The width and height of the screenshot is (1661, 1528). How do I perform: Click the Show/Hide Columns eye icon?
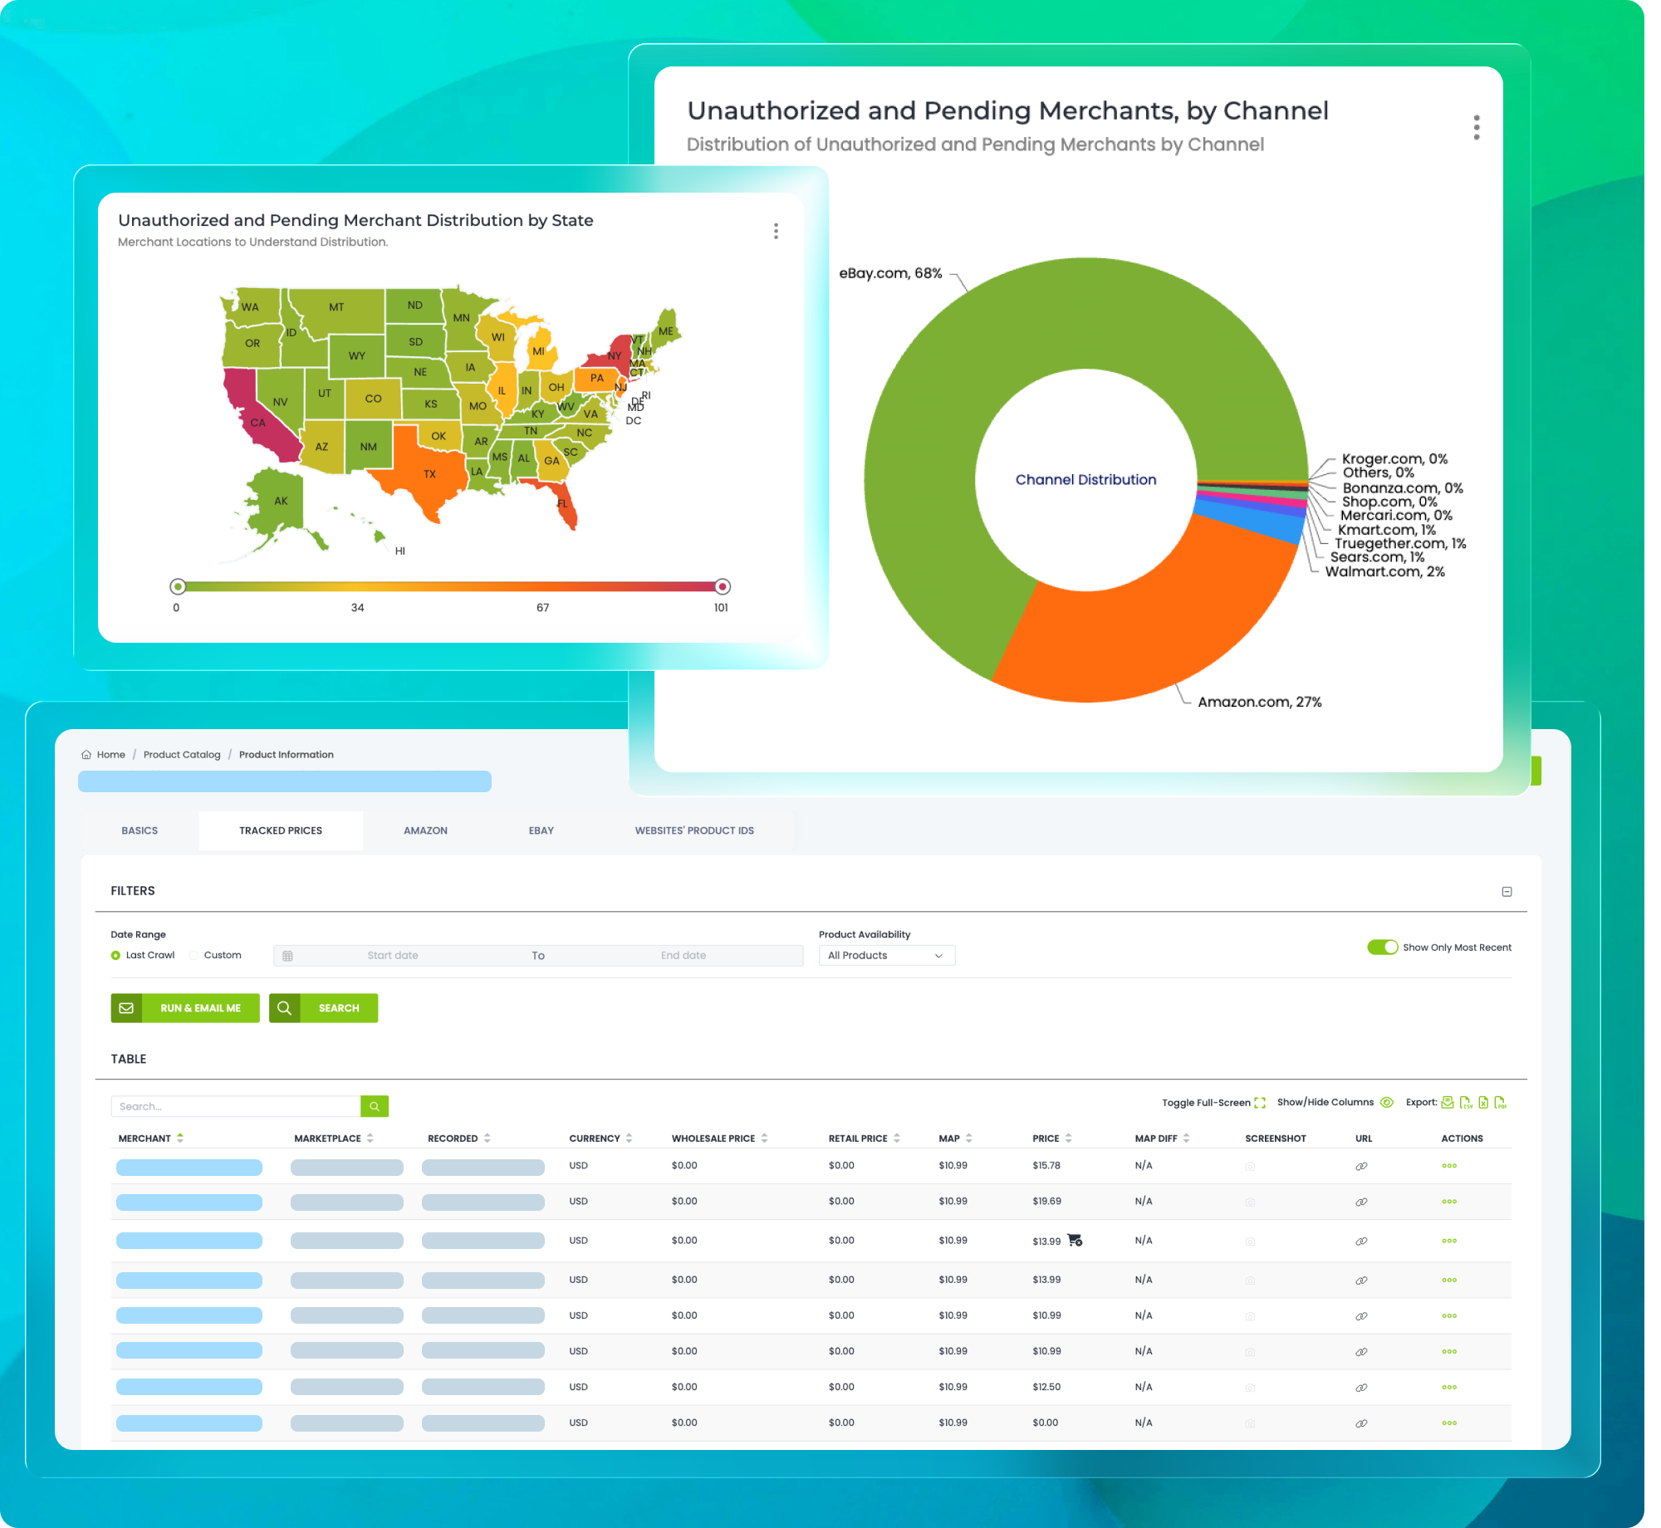(1387, 1103)
